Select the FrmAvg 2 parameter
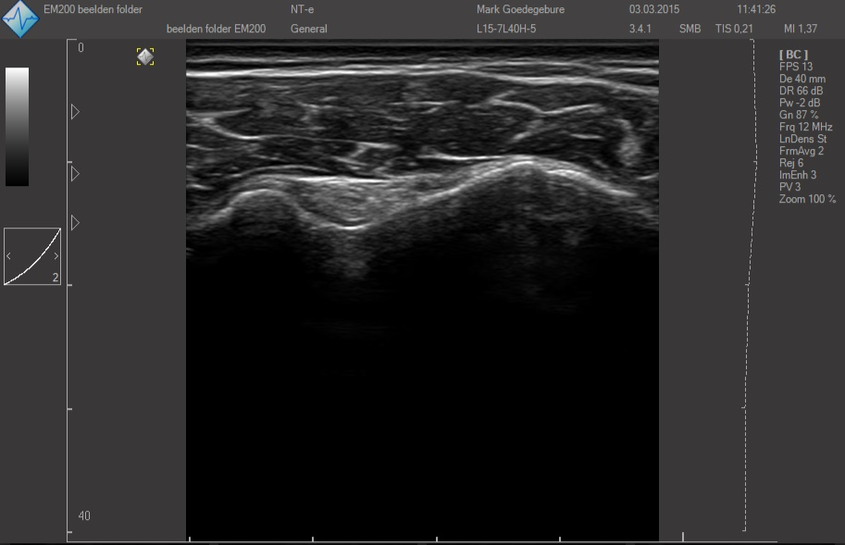845x545 pixels. pos(802,151)
